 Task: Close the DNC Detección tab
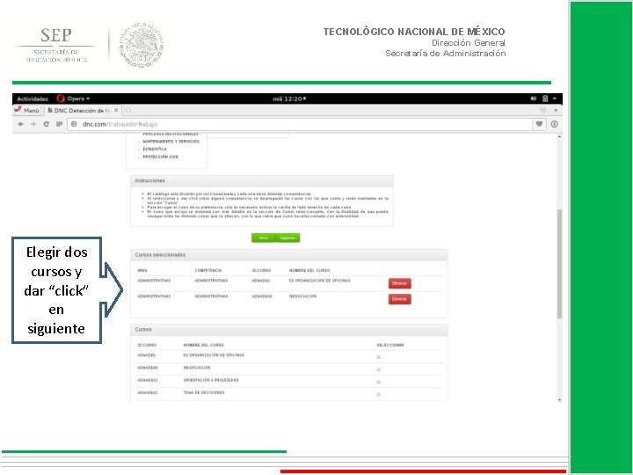116,110
